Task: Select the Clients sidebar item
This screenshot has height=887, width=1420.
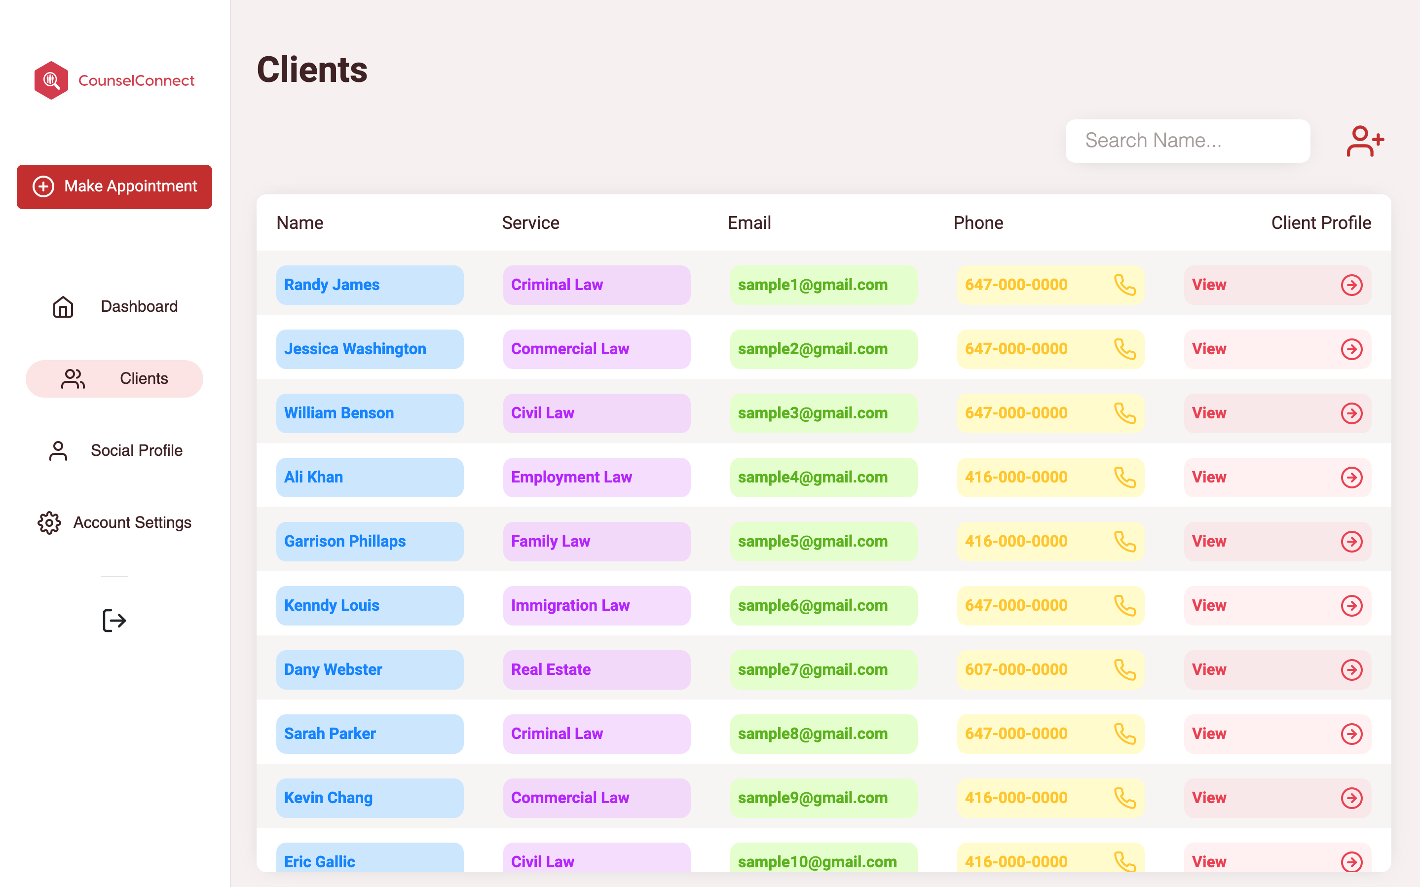Action: tap(114, 378)
